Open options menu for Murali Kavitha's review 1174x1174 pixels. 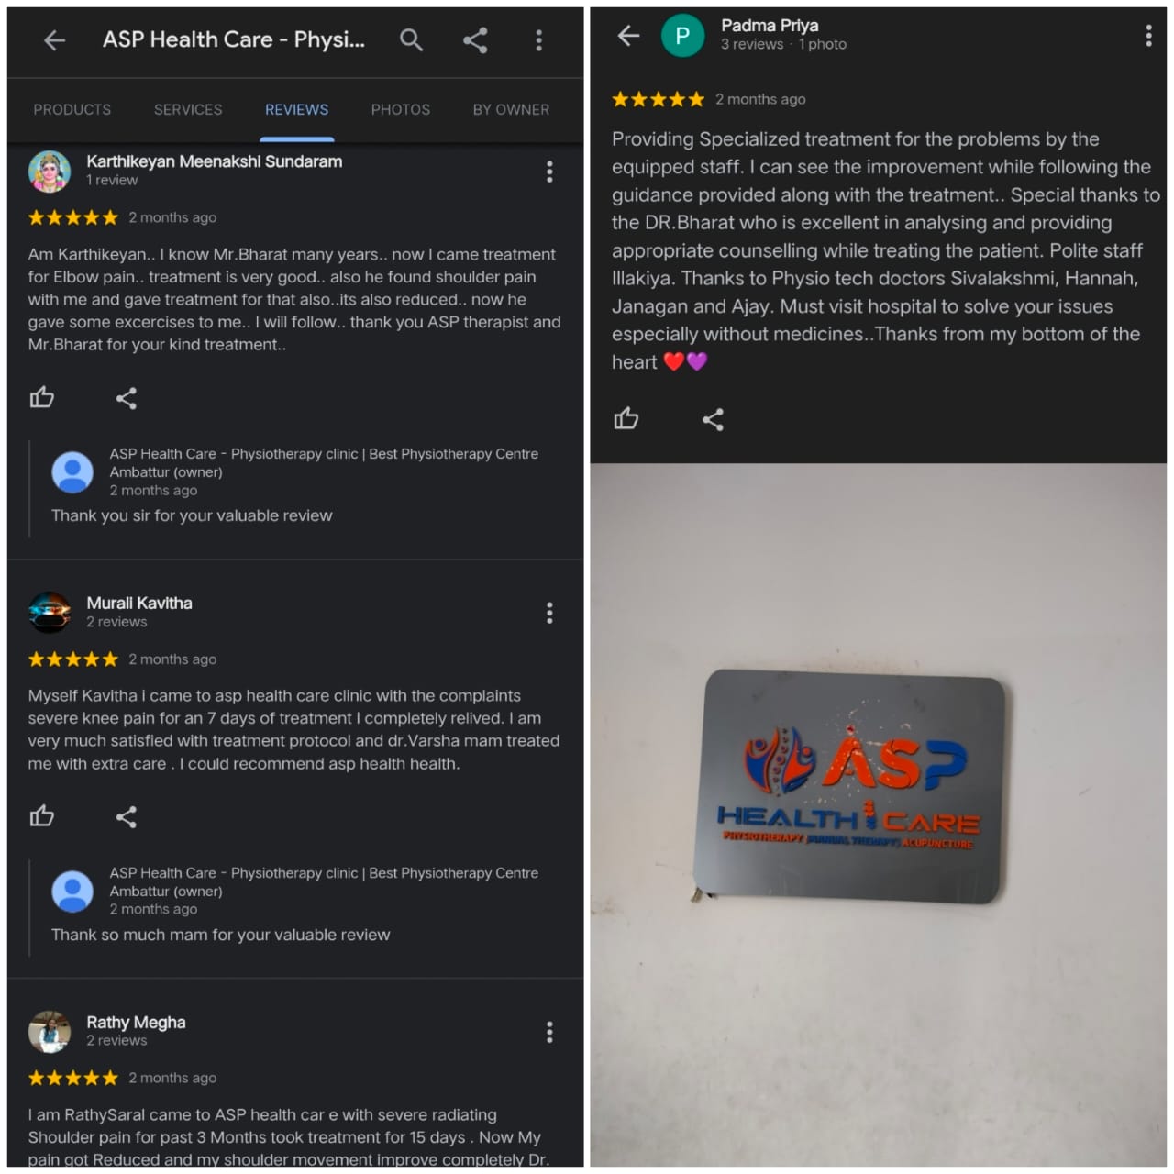click(549, 613)
